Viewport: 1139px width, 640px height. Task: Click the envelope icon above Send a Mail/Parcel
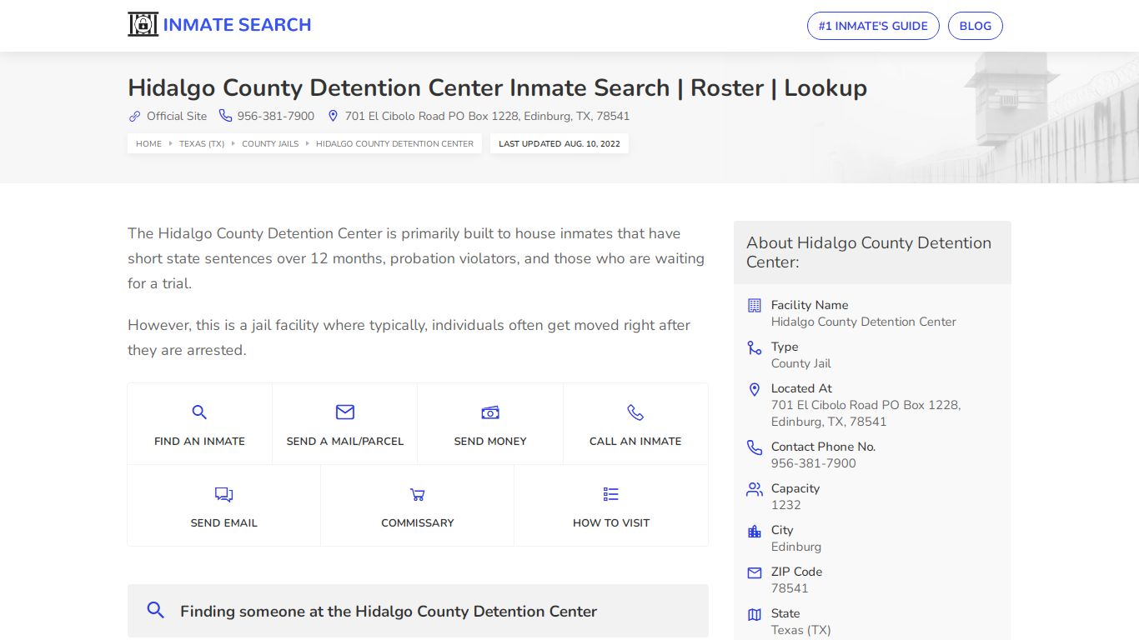(x=345, y=412)
